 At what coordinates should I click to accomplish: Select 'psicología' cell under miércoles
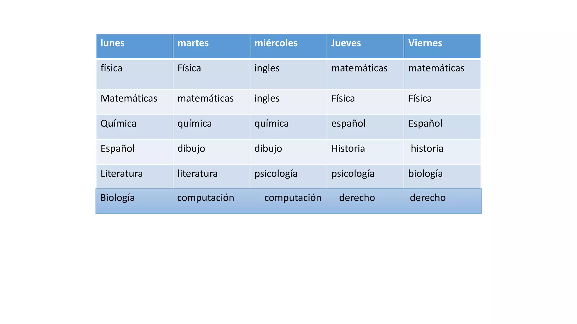point(276,174)
